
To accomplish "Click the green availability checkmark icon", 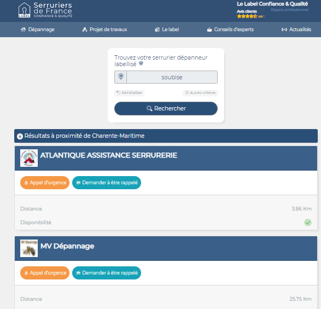I will coord(308,223).
